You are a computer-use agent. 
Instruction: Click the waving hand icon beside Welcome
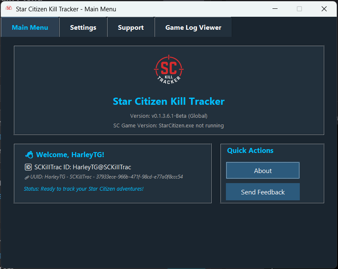pos(29,155)
